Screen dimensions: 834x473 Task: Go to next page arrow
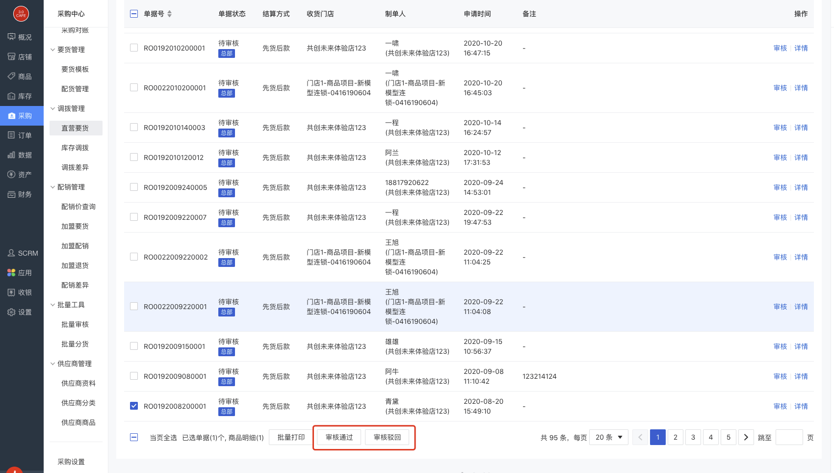point(746,437)
